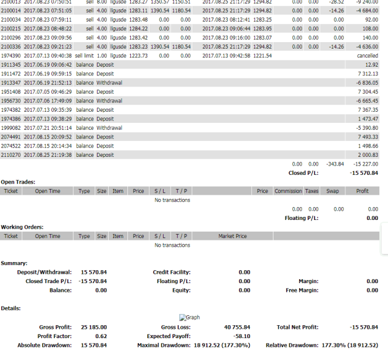This screenshot has width=388, height=351.
Task: Click the Free Margin label
Action: (302, 290)
